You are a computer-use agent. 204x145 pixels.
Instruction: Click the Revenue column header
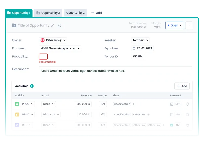pos(86,95)
